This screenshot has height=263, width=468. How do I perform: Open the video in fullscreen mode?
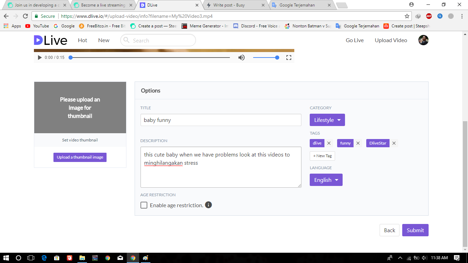pos(289,58)
